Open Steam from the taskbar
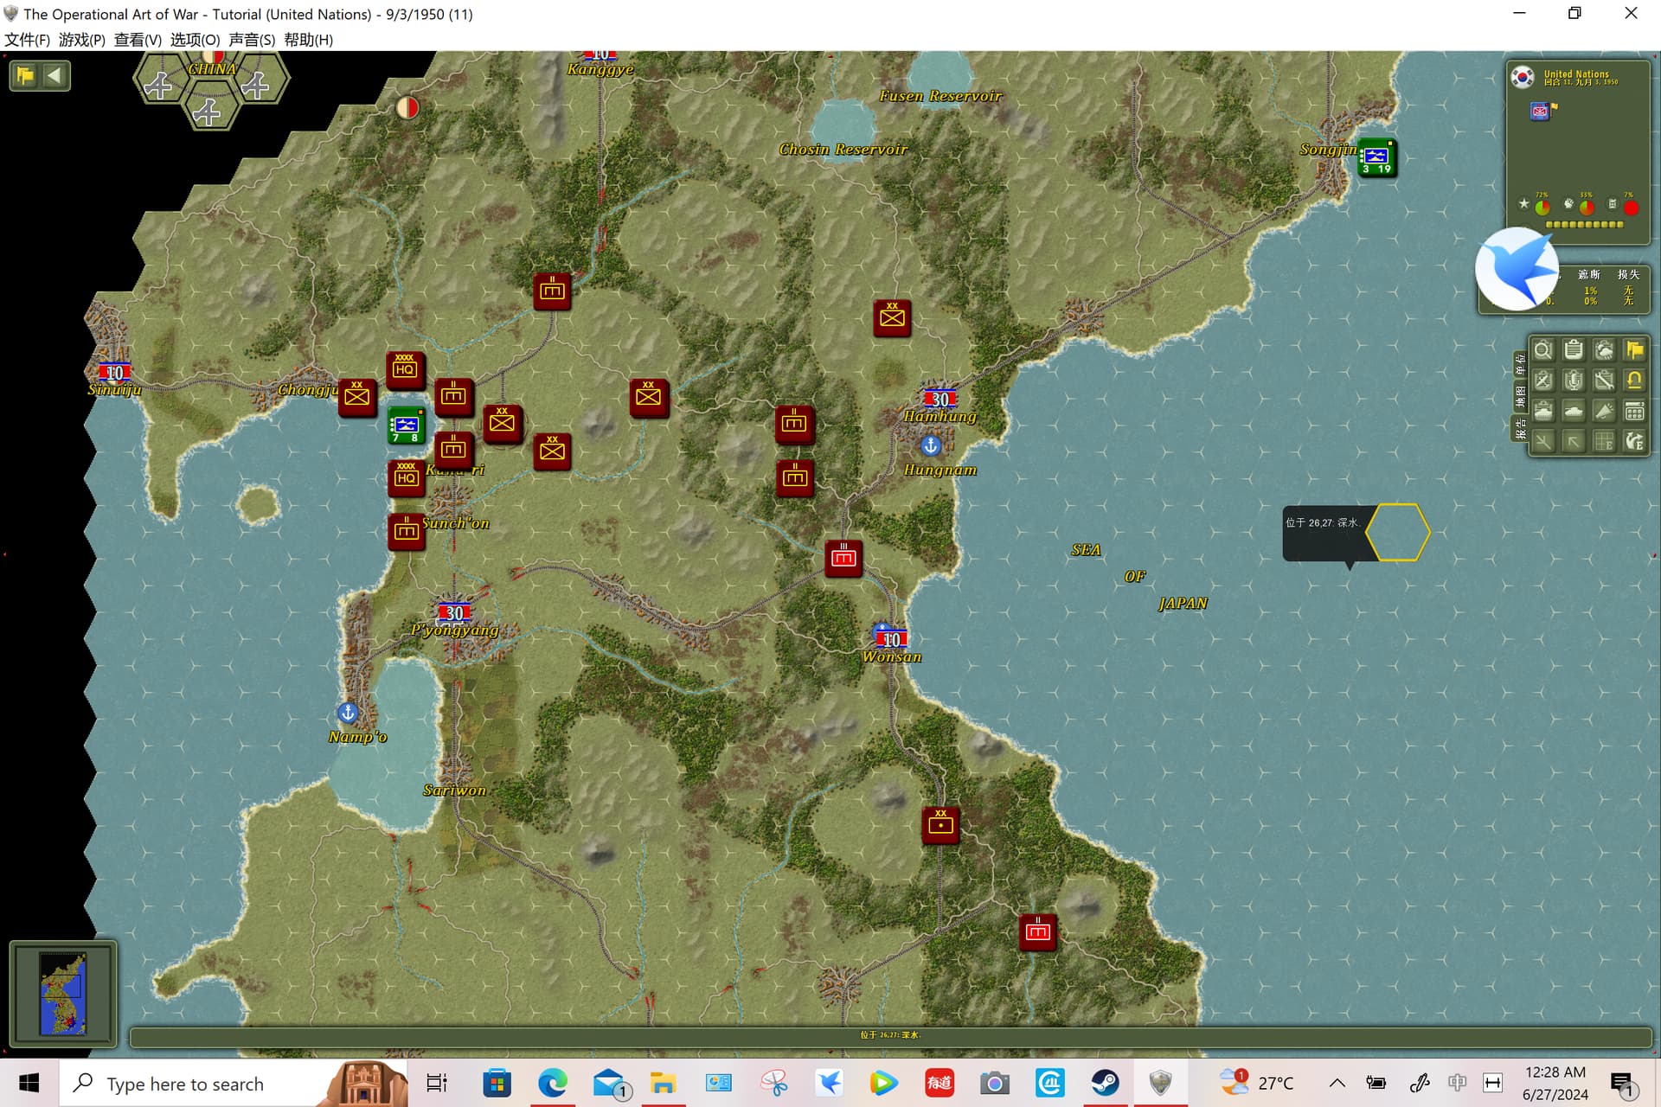 (1105, 1083)
